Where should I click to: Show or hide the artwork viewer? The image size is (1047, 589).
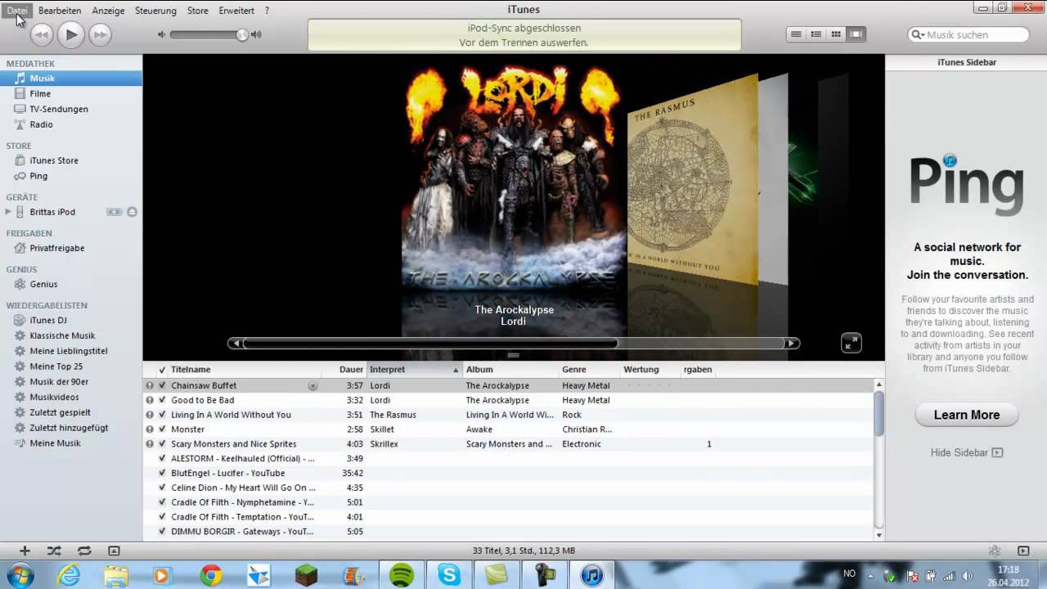click(114, 551)
